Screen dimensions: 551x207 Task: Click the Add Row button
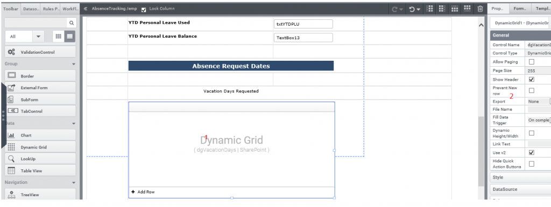(x=143, y=192)
